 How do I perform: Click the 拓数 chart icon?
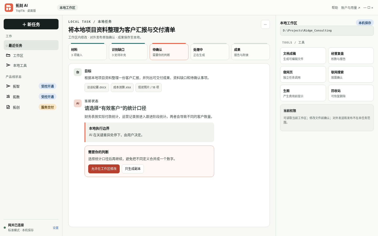coord(8,96)
